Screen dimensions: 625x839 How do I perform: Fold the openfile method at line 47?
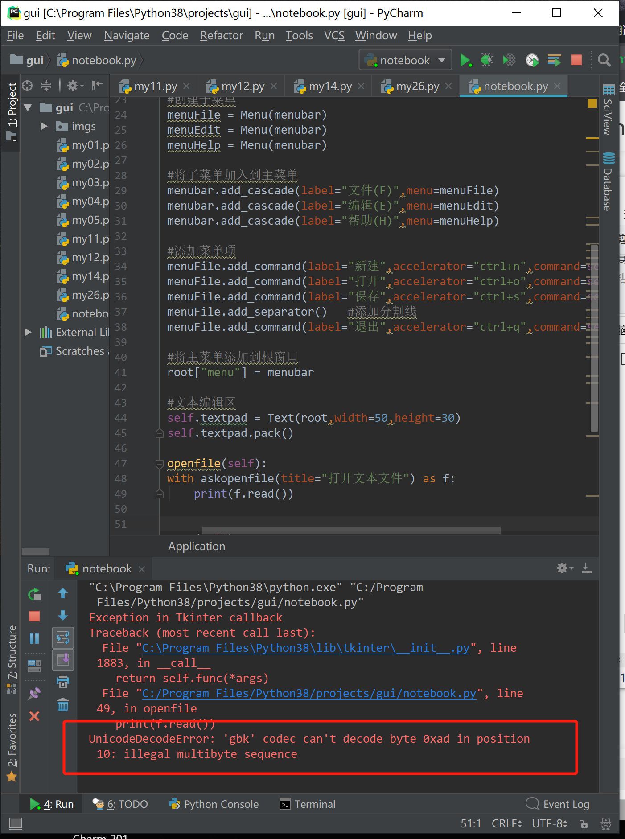159,464
